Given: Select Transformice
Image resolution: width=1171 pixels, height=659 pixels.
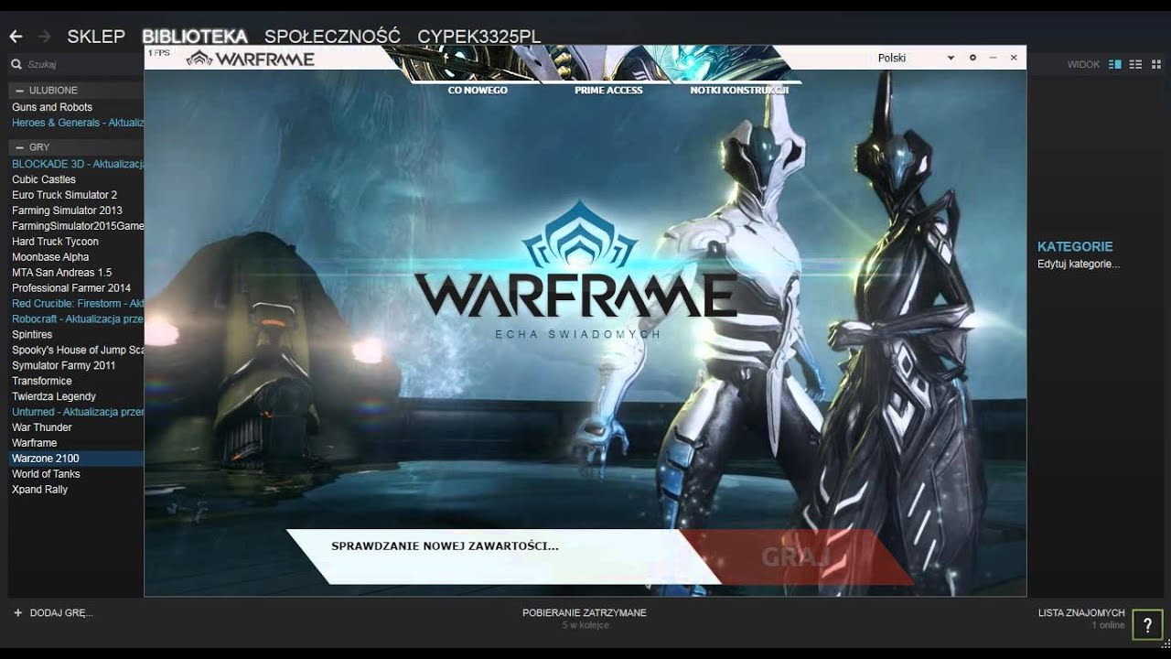Looking at the screenshot, I should pyautogui.click(x=42, y=382).
